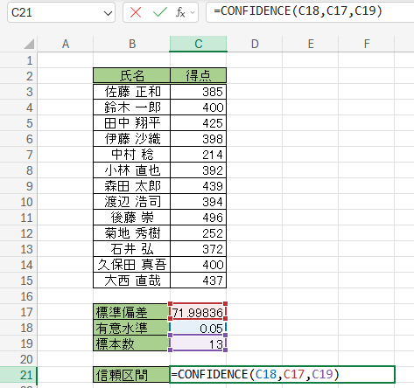Click the 信頼区間 label cell
The width and height of the screenshot is (414, 388).
pyautogui.click(x=131, y=375)
